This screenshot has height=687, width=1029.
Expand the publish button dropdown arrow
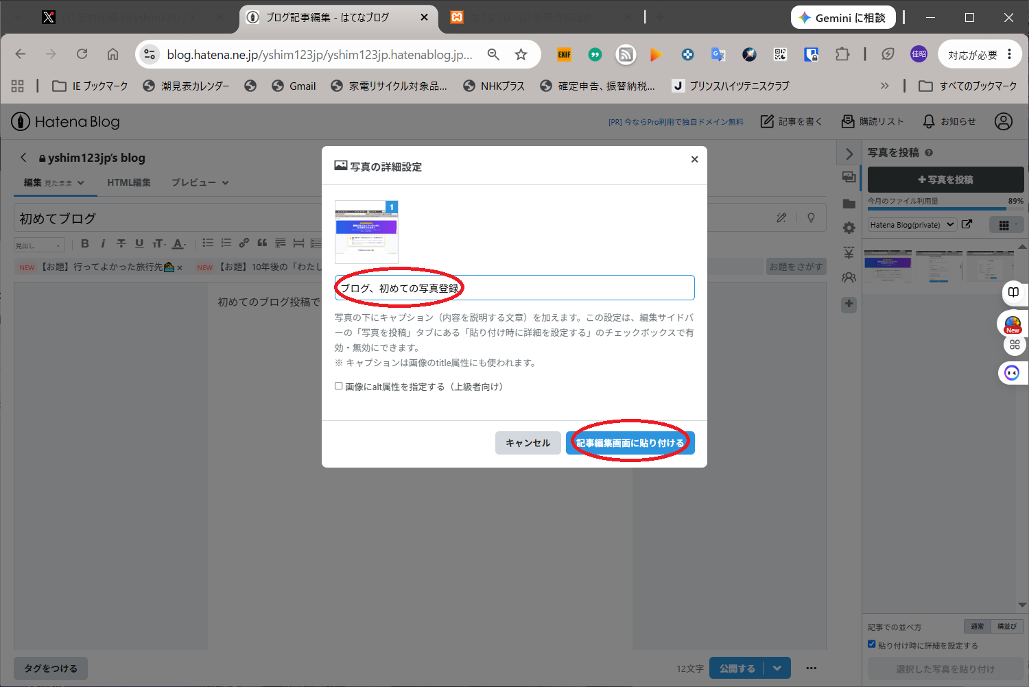[777, 668]
